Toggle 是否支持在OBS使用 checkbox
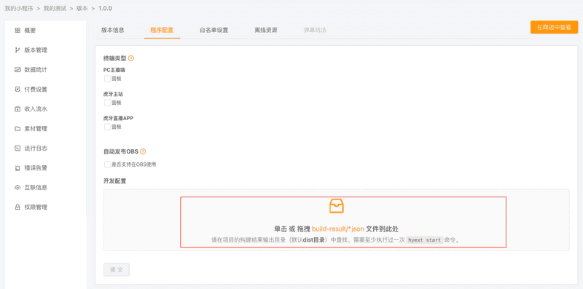This screenshot has height=289, width=583. click(107, 165)
